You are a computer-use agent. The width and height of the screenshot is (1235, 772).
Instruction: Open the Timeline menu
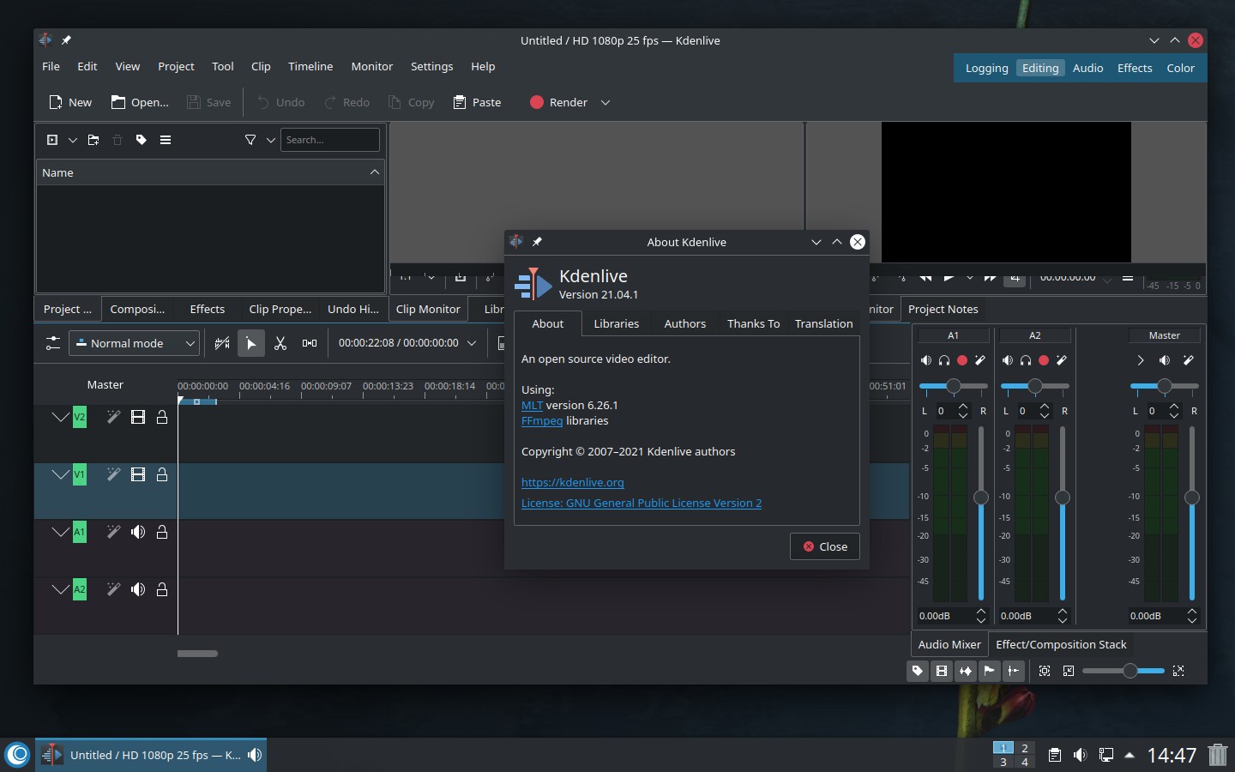point(310,66)
